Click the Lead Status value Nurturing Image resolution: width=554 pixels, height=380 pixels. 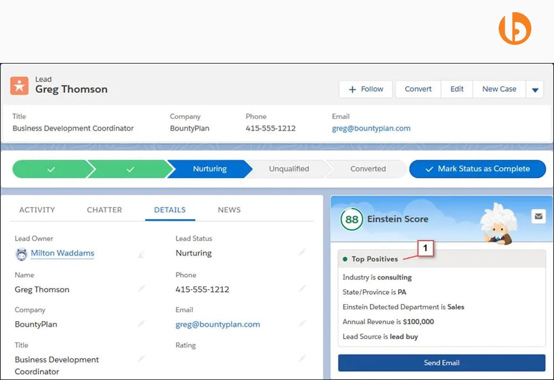point(193,253)
